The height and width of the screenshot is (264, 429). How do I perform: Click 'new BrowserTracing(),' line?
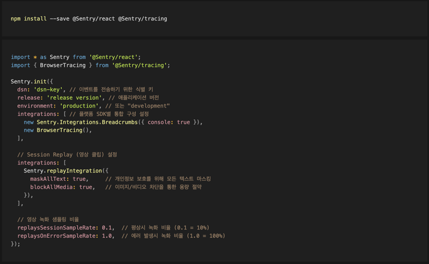(x=58, y=130)
